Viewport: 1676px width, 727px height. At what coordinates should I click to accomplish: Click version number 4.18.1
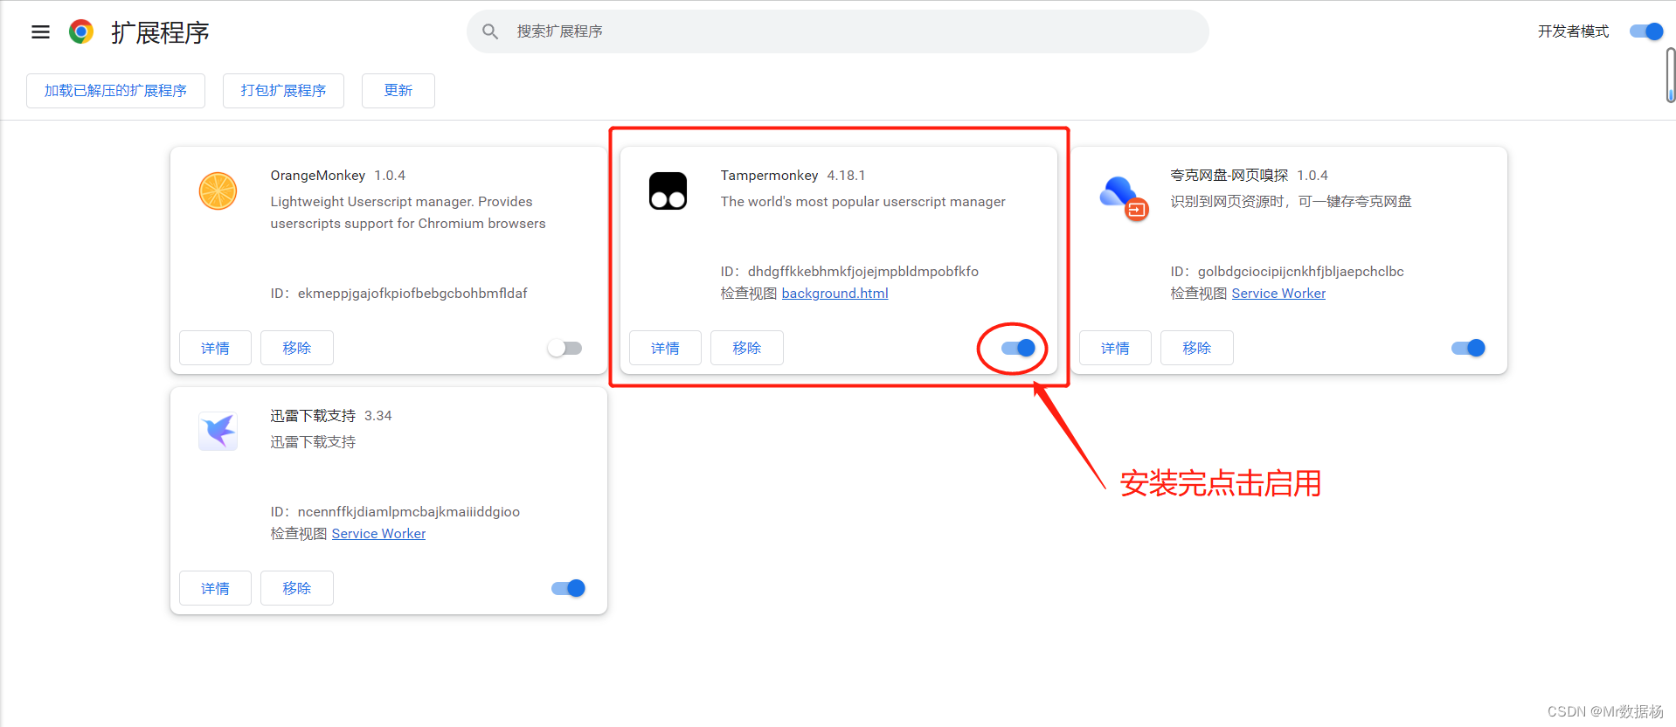tap(846, 176)
